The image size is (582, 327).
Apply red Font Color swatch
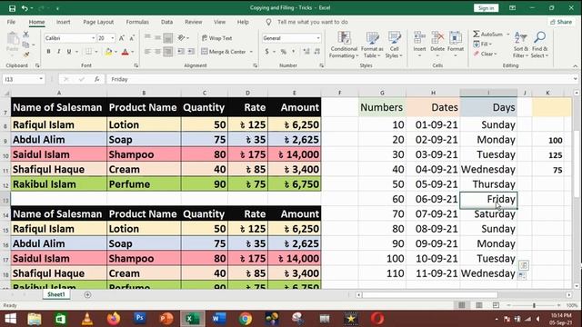[x=125, y=52]
